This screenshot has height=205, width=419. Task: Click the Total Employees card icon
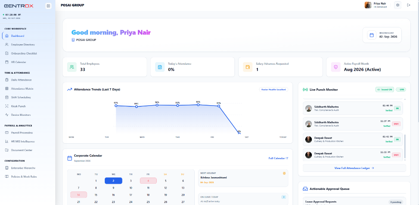(72, 67)
